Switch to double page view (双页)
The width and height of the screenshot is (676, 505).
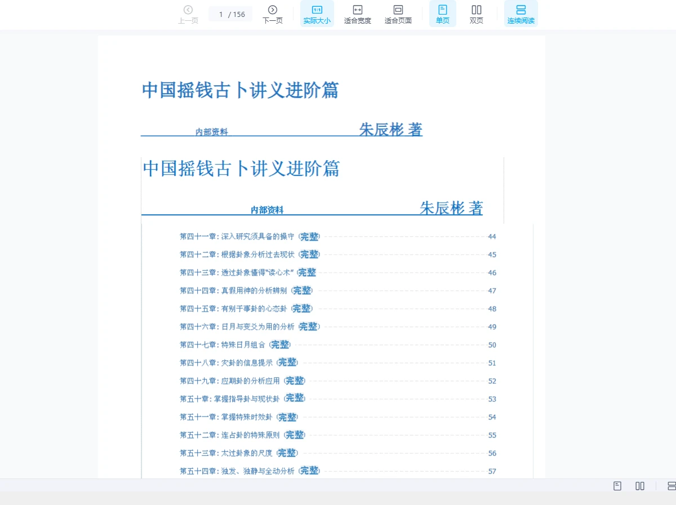coord(477,14)
